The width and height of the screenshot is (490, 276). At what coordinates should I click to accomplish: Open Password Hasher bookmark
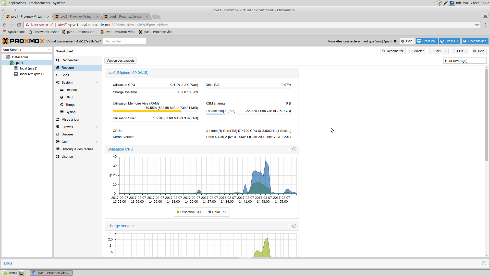[x=44, y=32]
